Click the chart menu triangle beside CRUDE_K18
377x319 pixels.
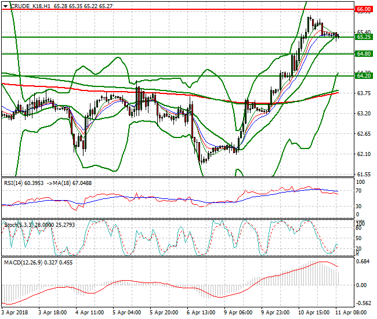coord(5,5)
